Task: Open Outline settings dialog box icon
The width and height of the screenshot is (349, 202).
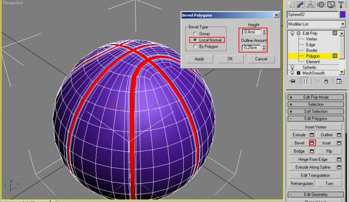Action: tap(339, 135)
